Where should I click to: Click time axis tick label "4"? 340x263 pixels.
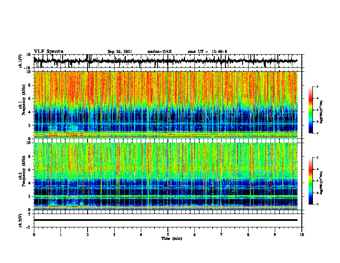(141, 235)
